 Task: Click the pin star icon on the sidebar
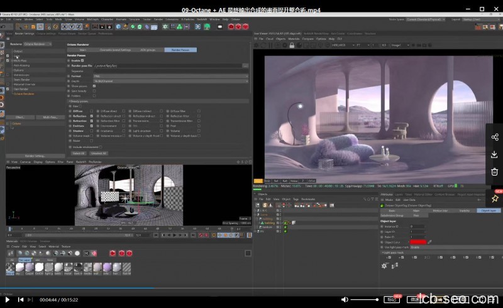pos(494,198)
